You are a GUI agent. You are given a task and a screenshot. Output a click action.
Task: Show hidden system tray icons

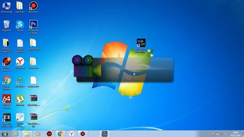pos(209,134)
